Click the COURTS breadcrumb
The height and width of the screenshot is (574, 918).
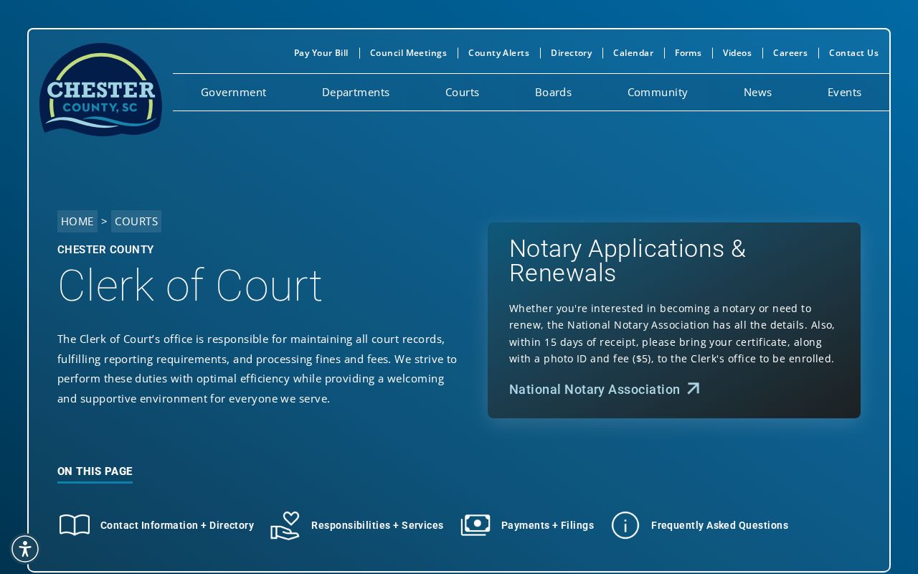[x=136, y=221]
